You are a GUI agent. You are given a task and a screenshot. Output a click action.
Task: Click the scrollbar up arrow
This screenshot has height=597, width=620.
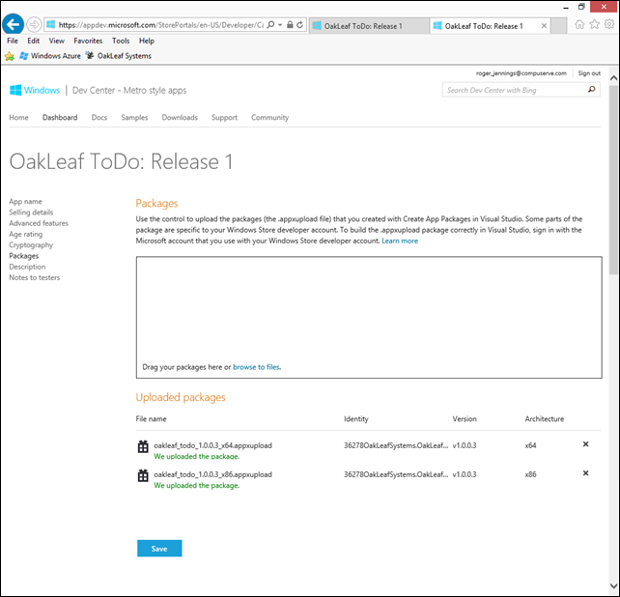(613, 78)
